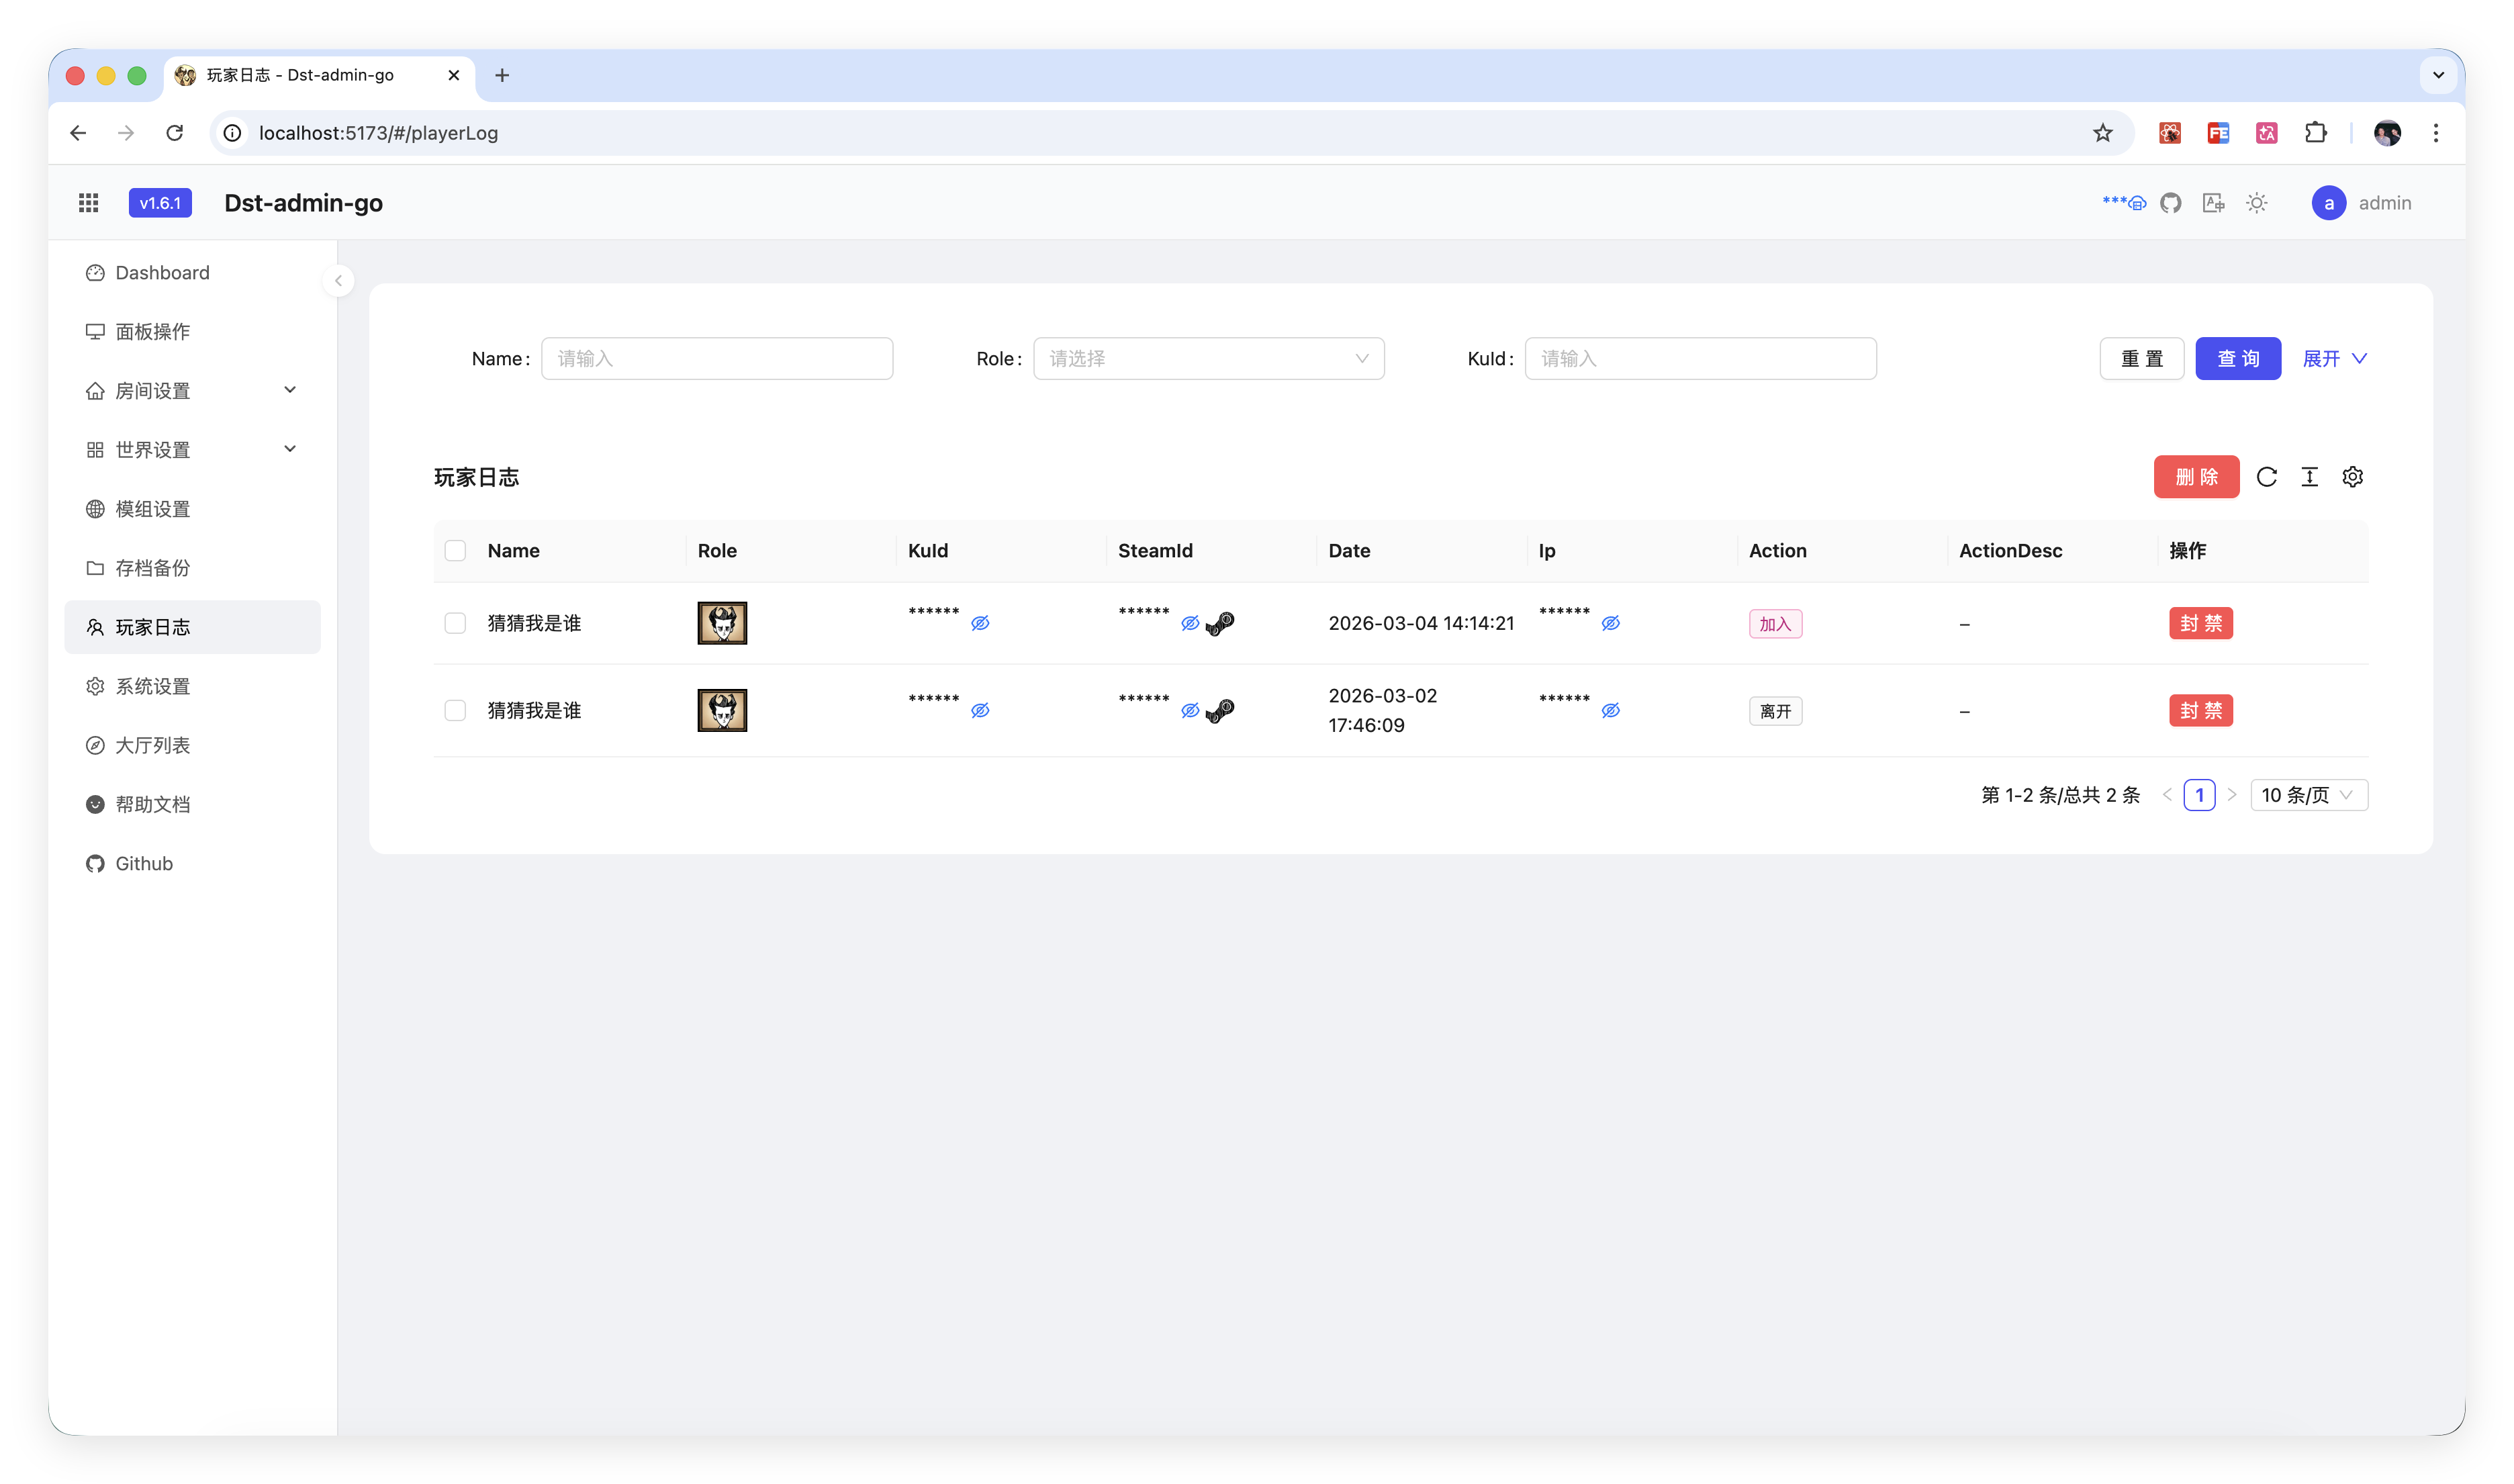This screenshot has width=2514, height=1484.
Task: Ban player in 2026-03-04 row
Action: click(2200, 624)
